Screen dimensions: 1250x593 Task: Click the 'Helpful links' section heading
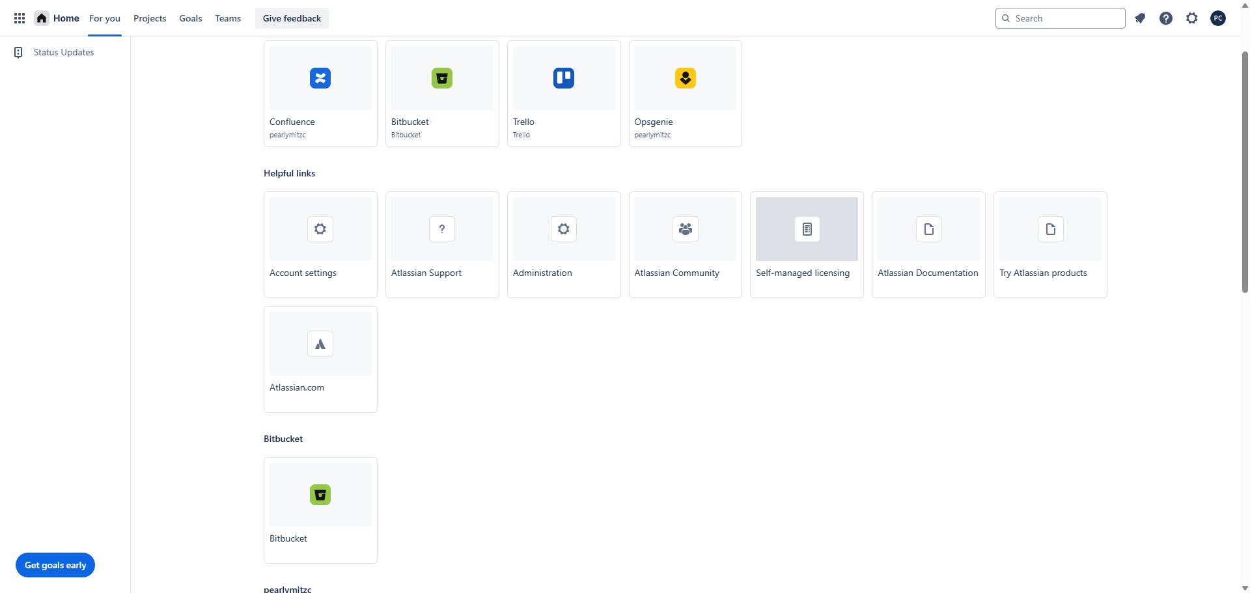290,173
